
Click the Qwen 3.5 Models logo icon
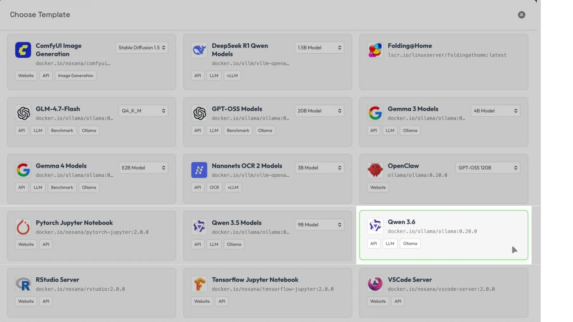click(x=199, y=227)
